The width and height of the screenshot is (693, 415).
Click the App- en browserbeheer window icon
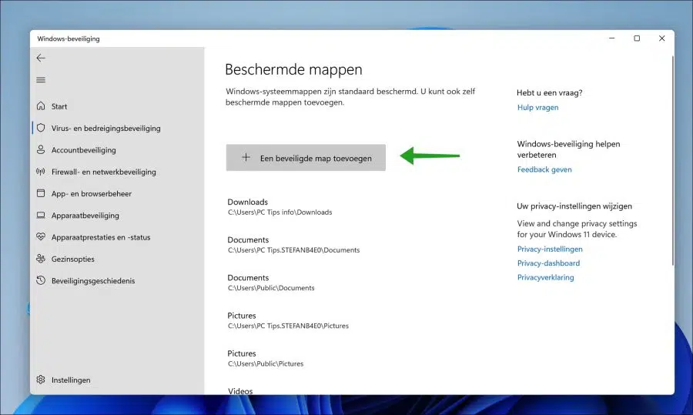pos(41,193)
